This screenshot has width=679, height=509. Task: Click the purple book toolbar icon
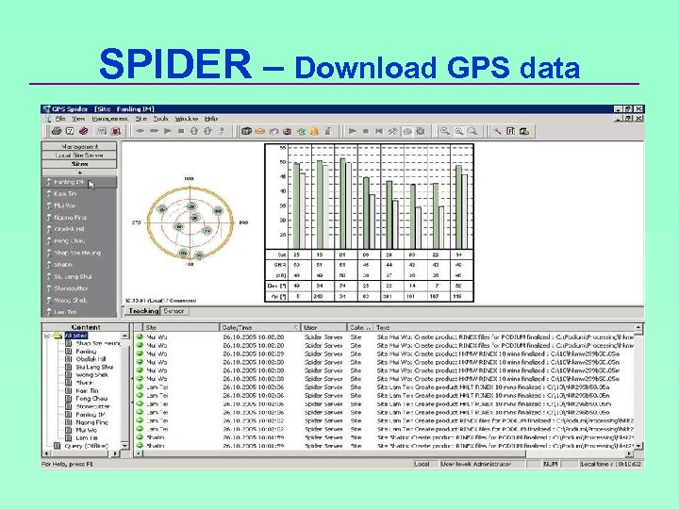(x=84, y=131)
